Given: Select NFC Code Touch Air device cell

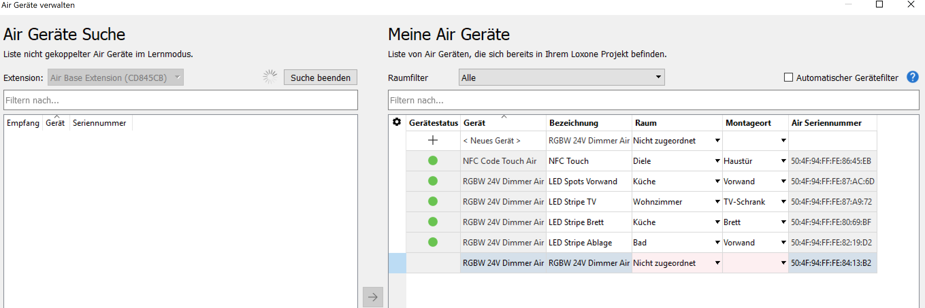Looking at the screenshot, I should [x=503, y=161].
